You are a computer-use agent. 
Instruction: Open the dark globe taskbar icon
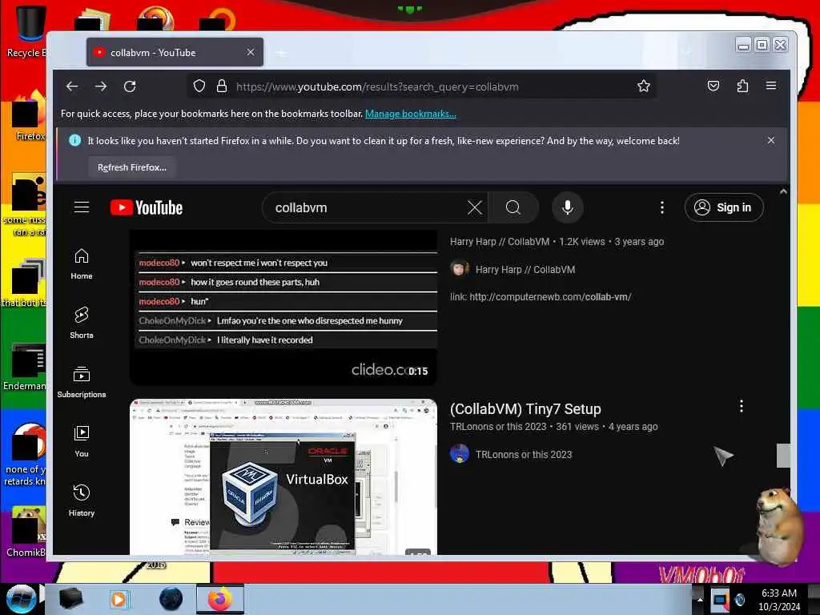tap(171, 599)
